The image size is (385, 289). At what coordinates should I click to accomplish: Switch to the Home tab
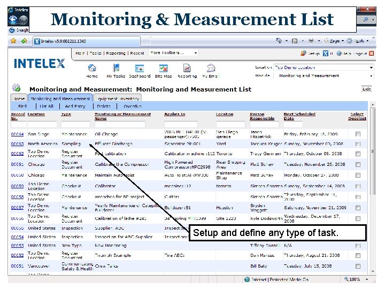[19, 98]
